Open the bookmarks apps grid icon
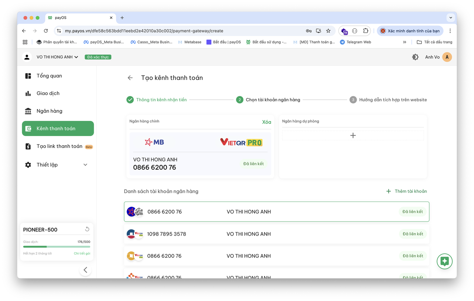Image resolution: width=474 pixels, height=301 pixels. coord(25,42)
